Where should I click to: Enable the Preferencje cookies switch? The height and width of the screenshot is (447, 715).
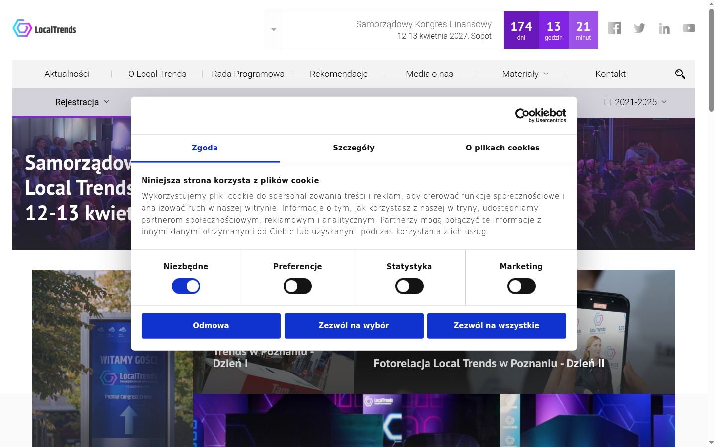coord(297,286)
